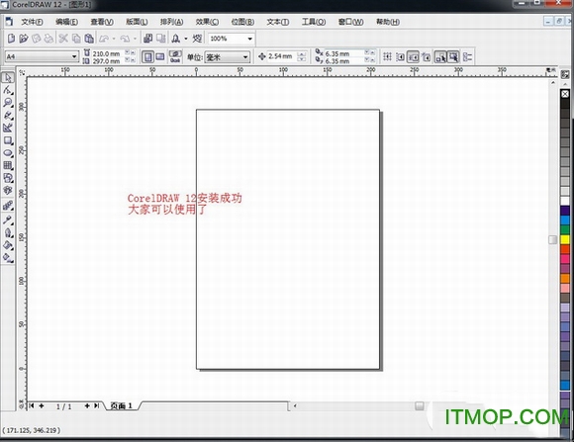Expand the Redo history arrow
574x442 pixels.
(x=135, y=38)
